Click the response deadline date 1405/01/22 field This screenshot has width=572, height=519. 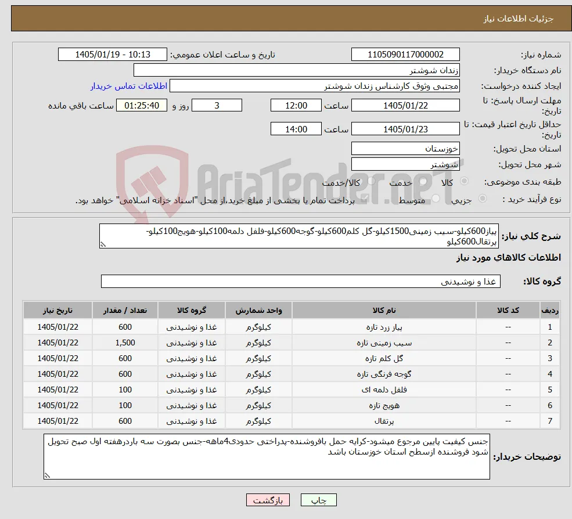pyautogui.click(x=405, y=106)
